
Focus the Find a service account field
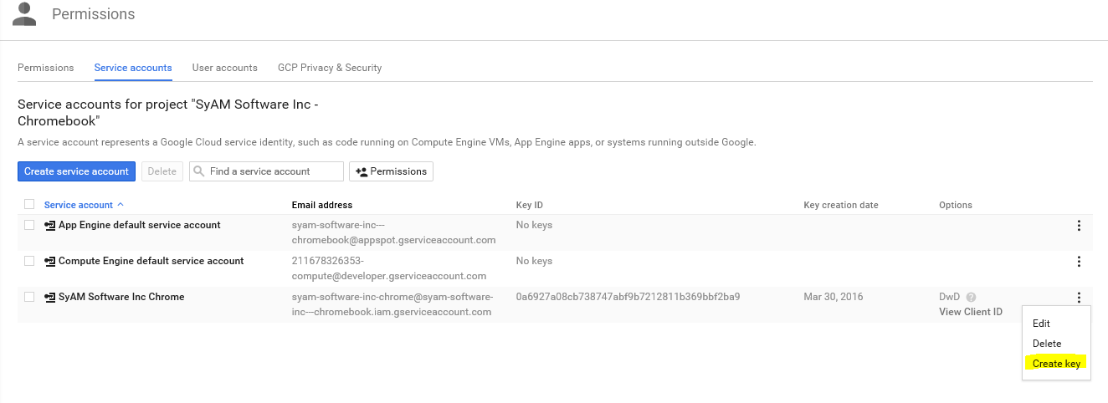274,171
